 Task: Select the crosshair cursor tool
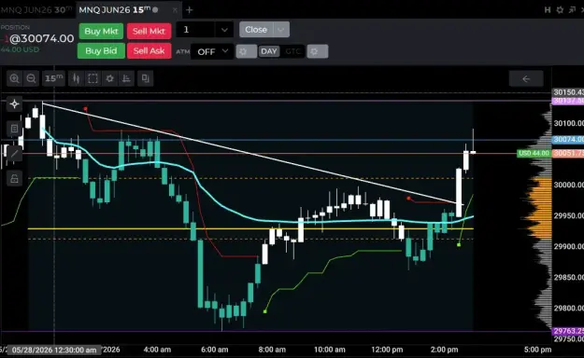click(15, 104)
